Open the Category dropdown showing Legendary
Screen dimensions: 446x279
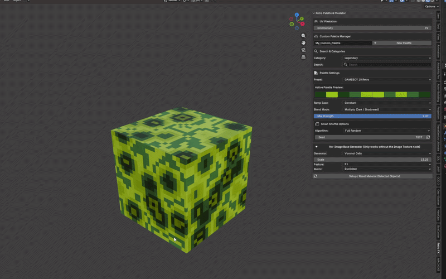click(387, 58)
